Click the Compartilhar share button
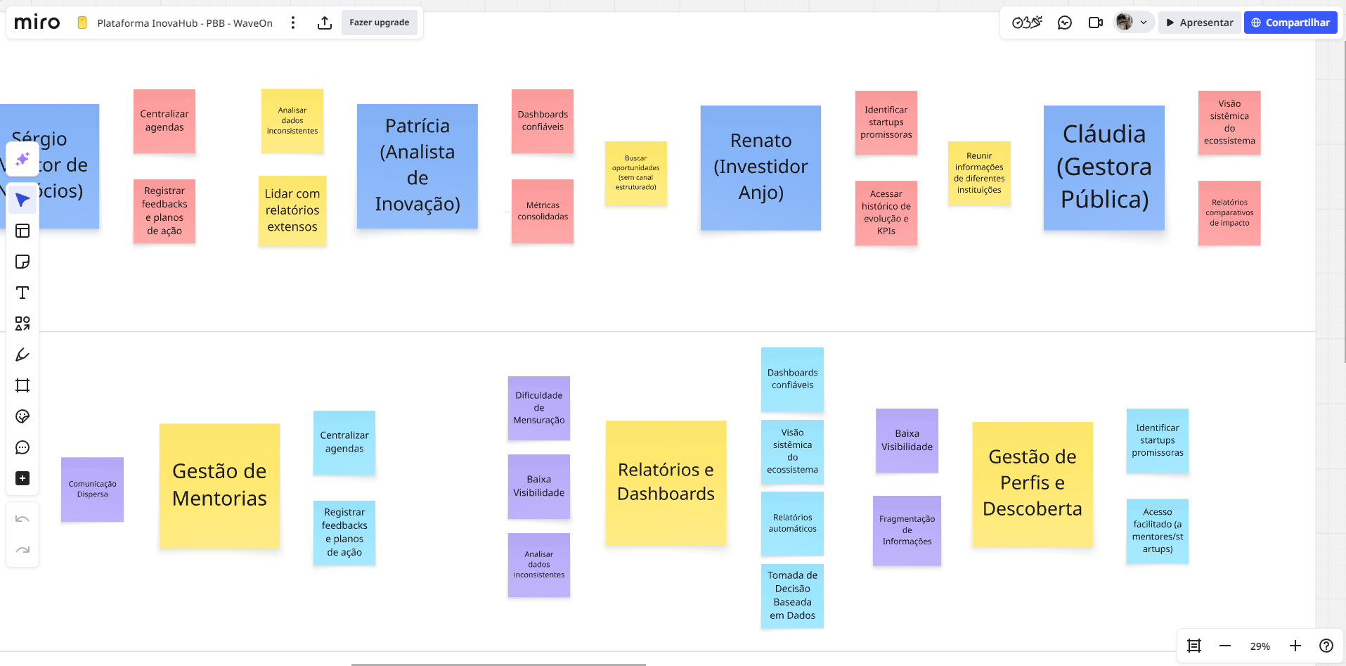 click(x=1290, y=23)
